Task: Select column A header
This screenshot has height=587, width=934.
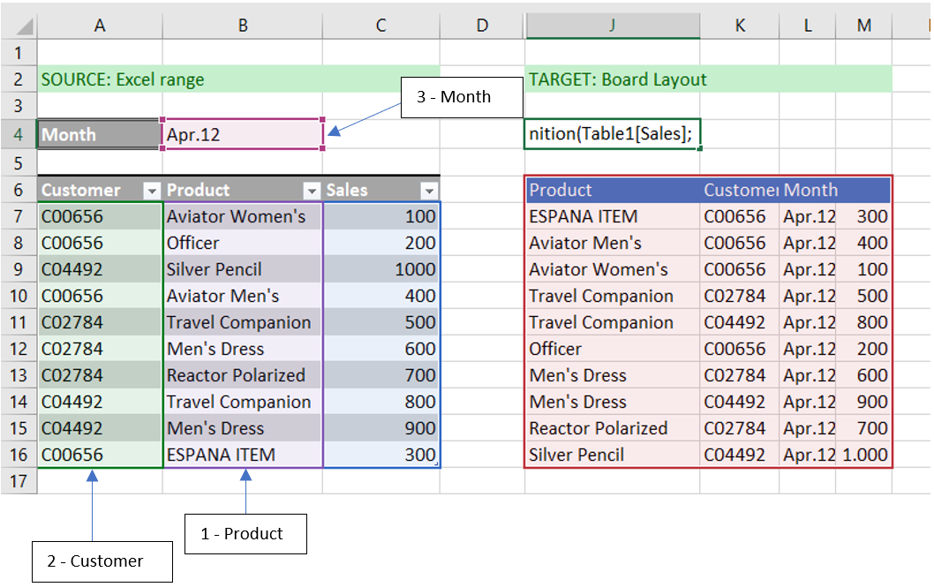Action: (100, 26)
